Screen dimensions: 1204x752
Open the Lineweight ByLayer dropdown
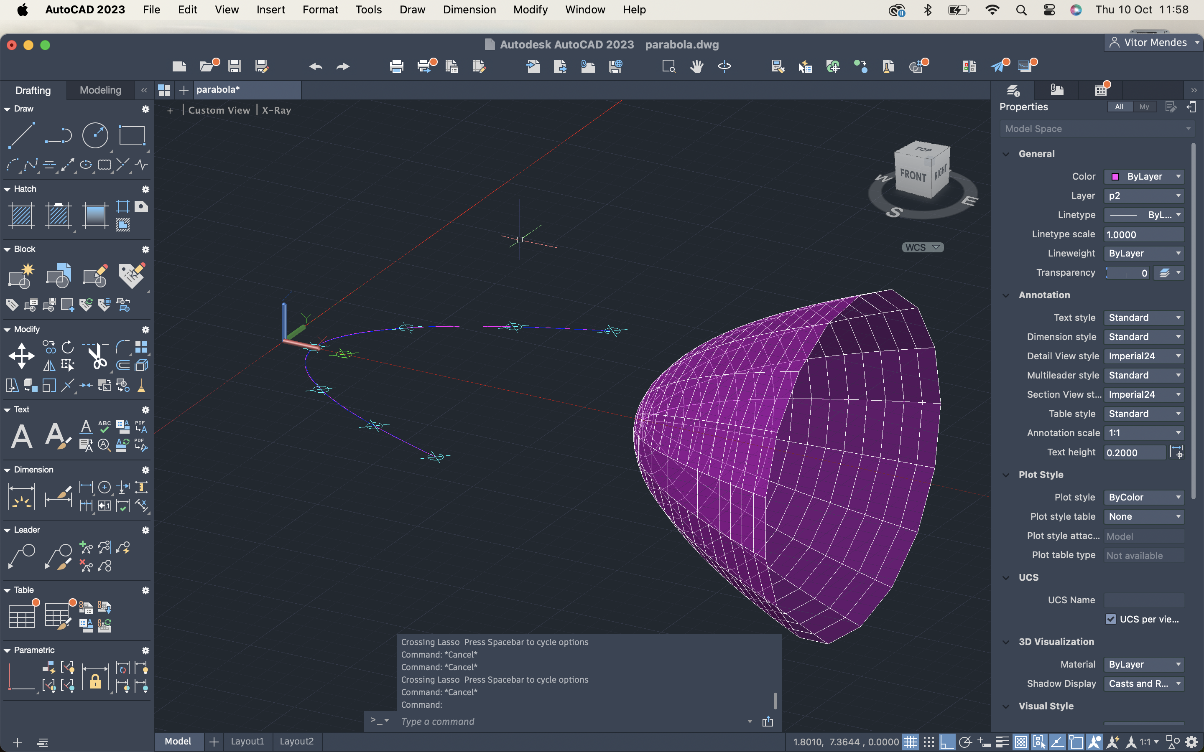(x=1144, y=253)
